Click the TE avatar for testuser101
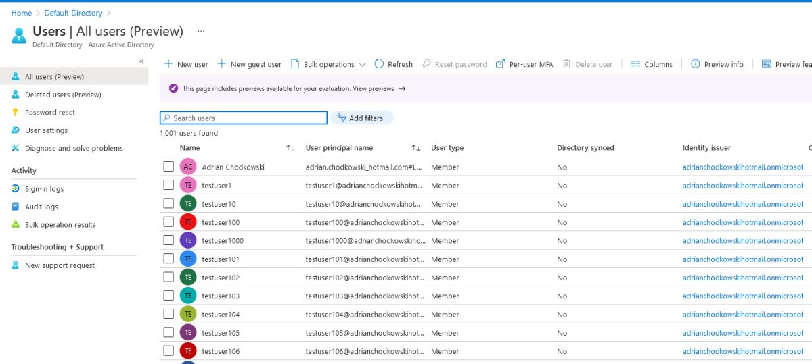 pyautogui.click(x=188, y=259)
